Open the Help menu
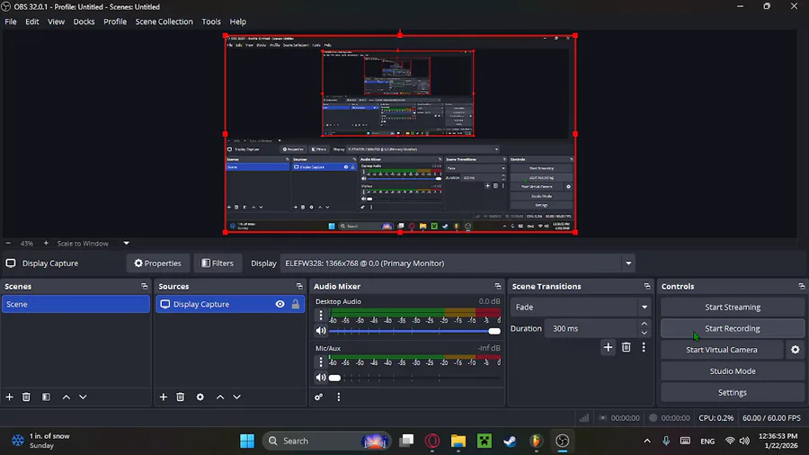 (x=238, y=22)
